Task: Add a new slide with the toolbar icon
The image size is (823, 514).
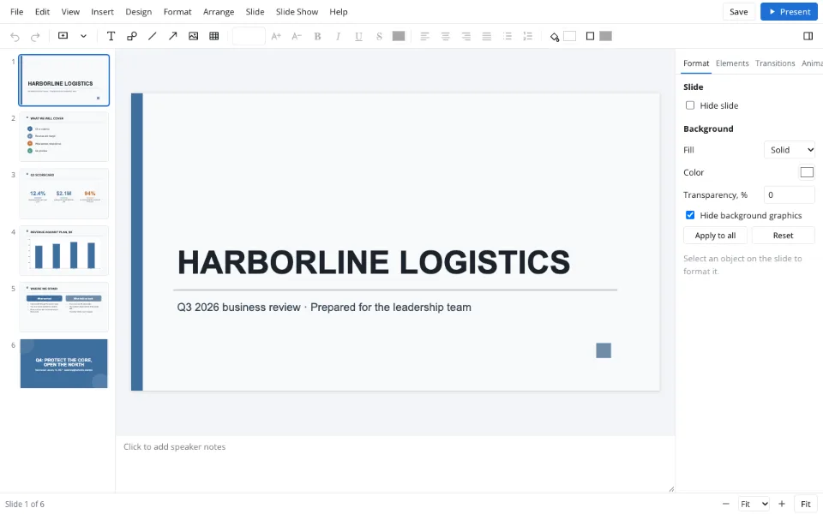Action: click(x=63, y=36)
